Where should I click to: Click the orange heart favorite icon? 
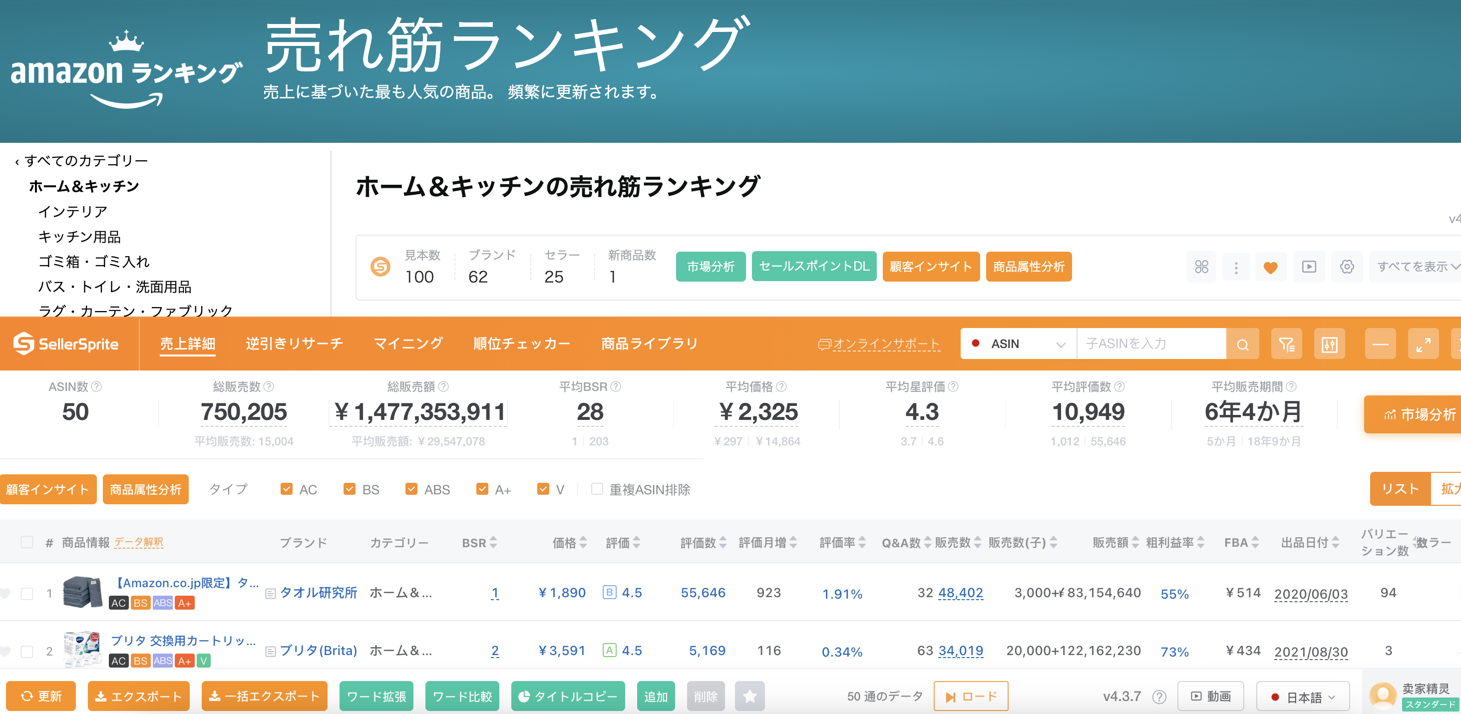(1270, 267)
